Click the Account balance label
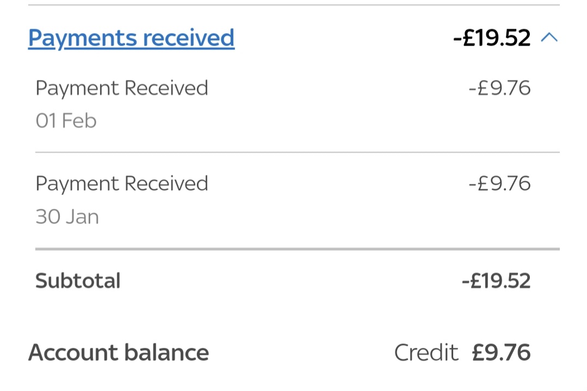Screen dimensions: 587x391 point(119,352)
